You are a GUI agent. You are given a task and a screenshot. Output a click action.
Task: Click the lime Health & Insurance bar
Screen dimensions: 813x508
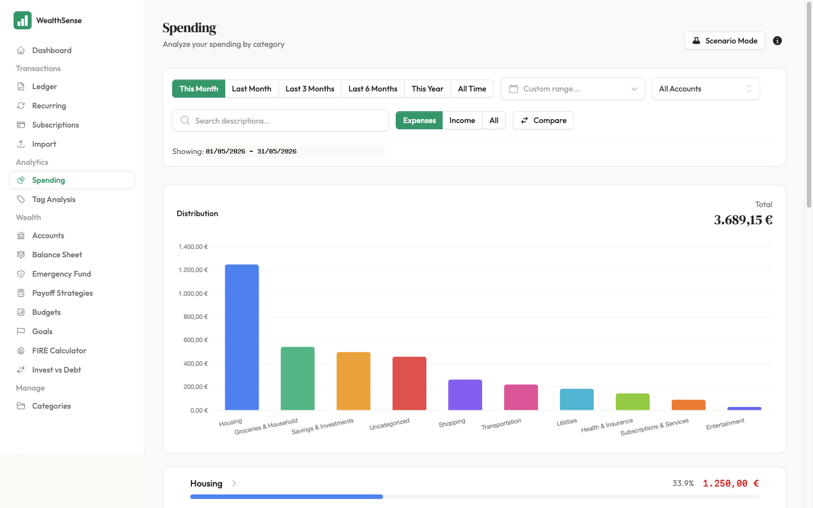632,402
